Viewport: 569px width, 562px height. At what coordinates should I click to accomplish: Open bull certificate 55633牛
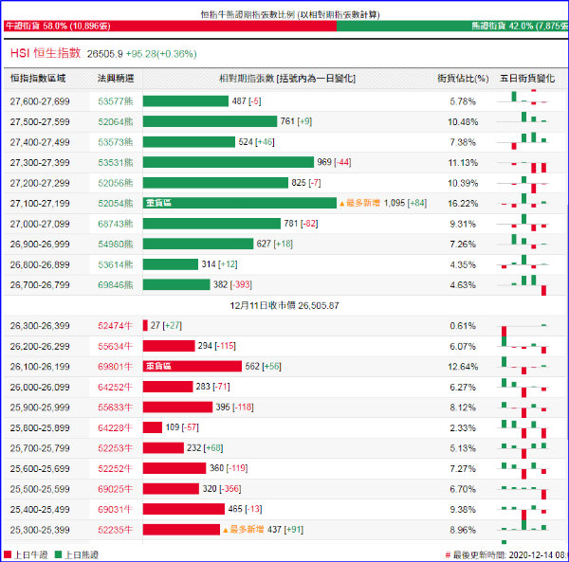(116, 408)
